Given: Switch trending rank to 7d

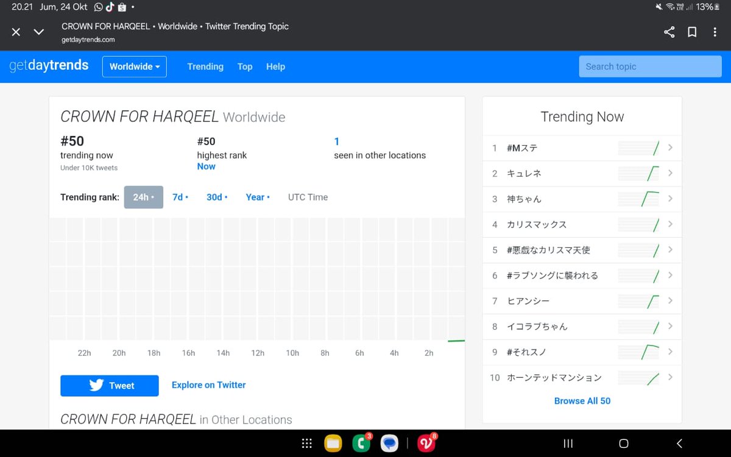Looking at the screenshot, I should [x=180, y=197].
